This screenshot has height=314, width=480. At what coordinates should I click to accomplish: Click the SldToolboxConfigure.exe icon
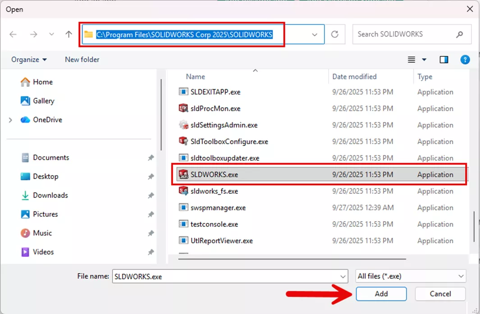coord(183,141)
